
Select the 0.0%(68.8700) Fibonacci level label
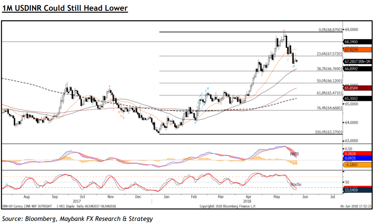[x=330, y=30]
